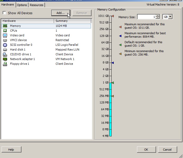Switch to the Hardware tab
The image size is (183, 158).
(8, 4)
